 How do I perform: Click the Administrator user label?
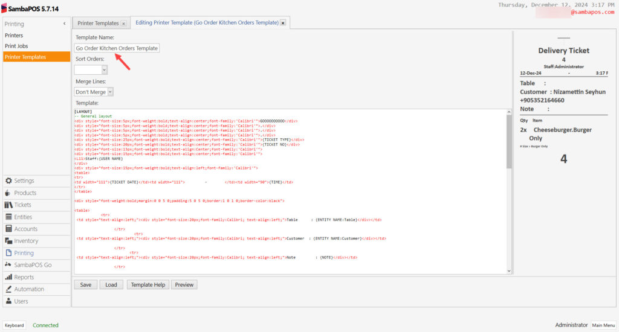(571, 325)
